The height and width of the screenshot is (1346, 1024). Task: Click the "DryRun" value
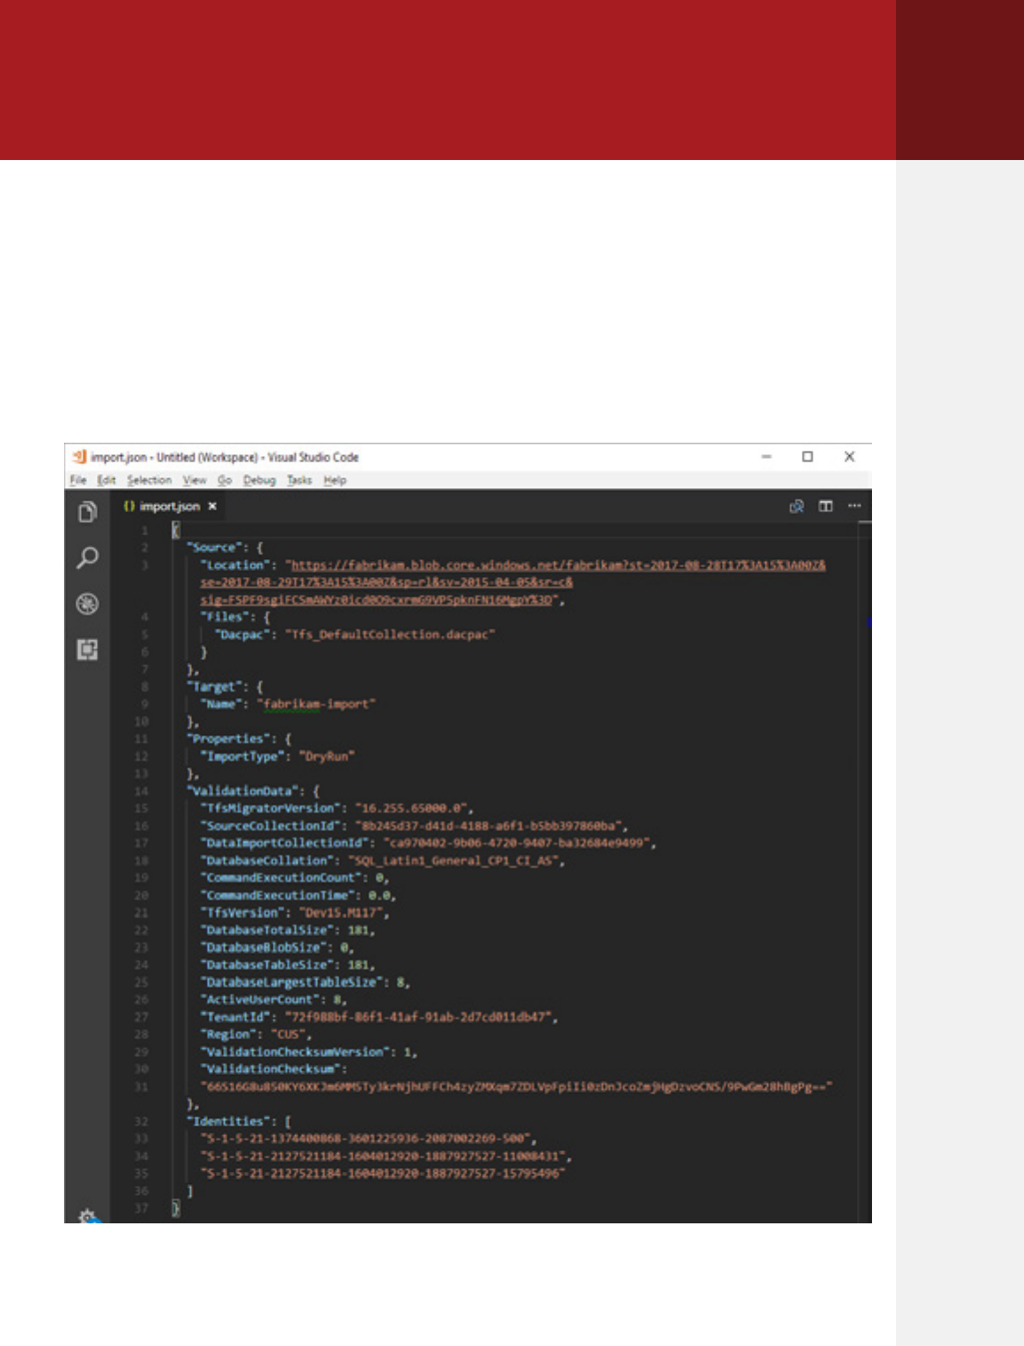[x=327, y=757]
